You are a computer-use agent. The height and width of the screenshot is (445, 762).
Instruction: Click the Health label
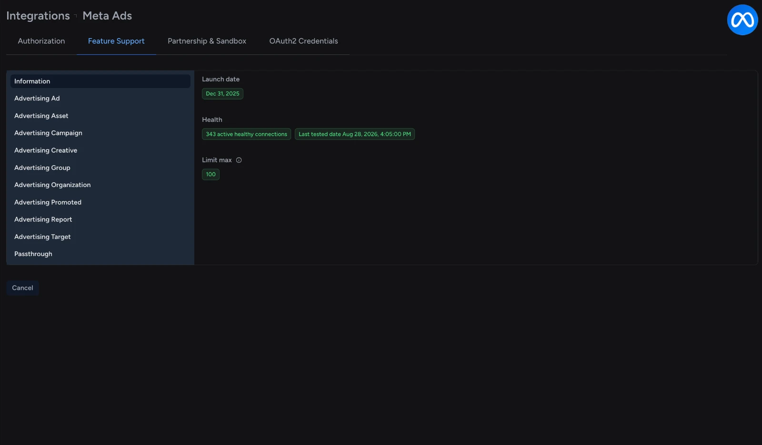click(212, 120)
